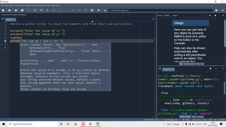
Task: Click console interrupt kernel icon
Action: pos(216,69)
